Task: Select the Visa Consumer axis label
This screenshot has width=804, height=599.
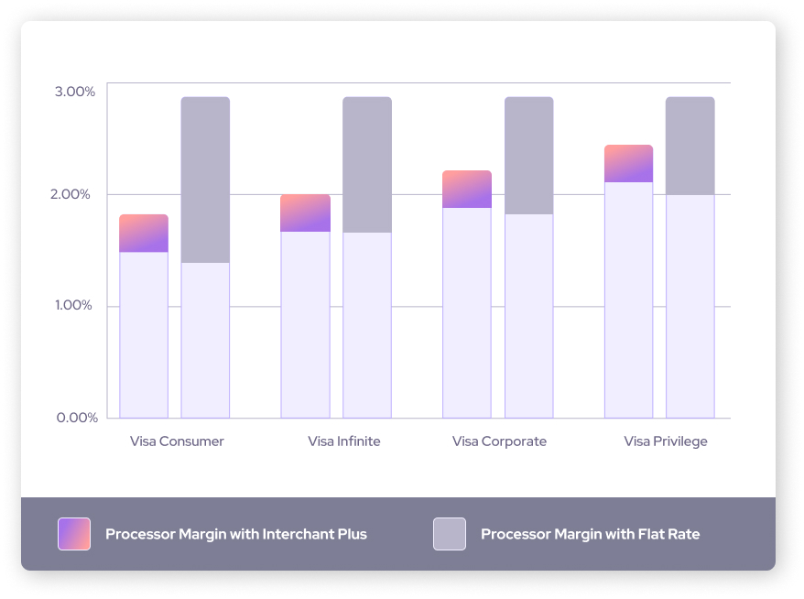Action: pos(177,441)
